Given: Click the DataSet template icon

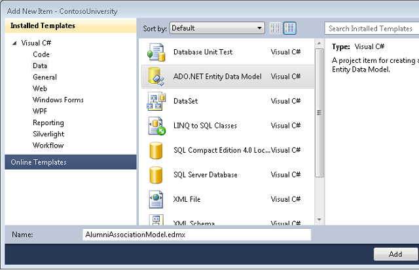Looking at the screenshot, I should (156, 101).
